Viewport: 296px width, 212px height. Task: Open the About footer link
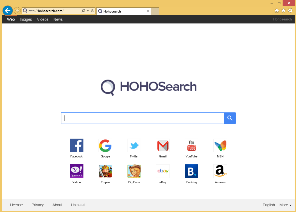(x=57, y=205)
